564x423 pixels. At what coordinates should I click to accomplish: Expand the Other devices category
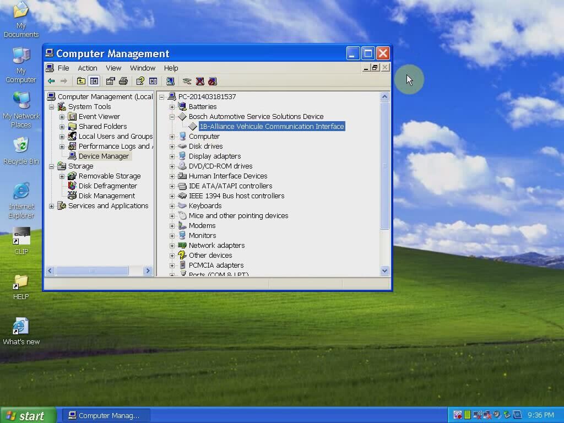click(x=172, y=255)
